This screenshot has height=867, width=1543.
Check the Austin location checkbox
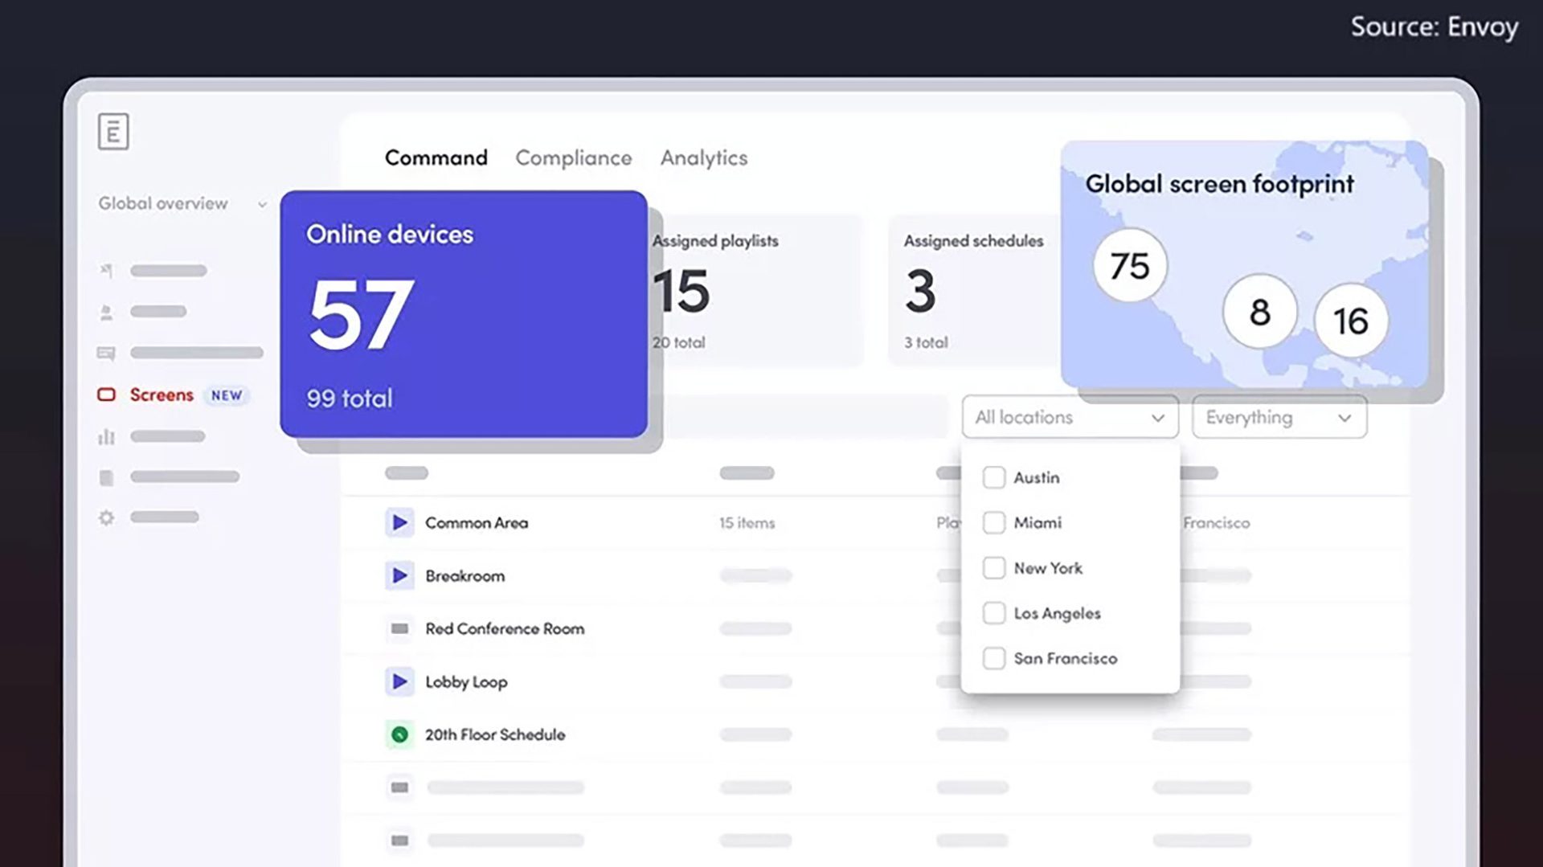tap(994, 476)
